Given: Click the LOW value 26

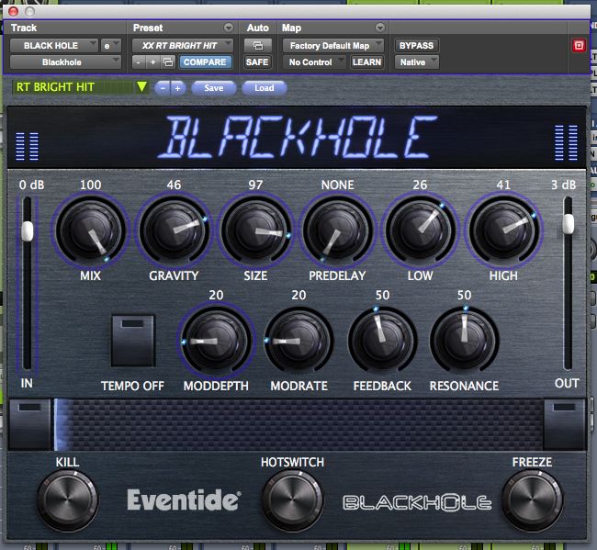Looking at the screenshot, I should (x=420, y=185).
